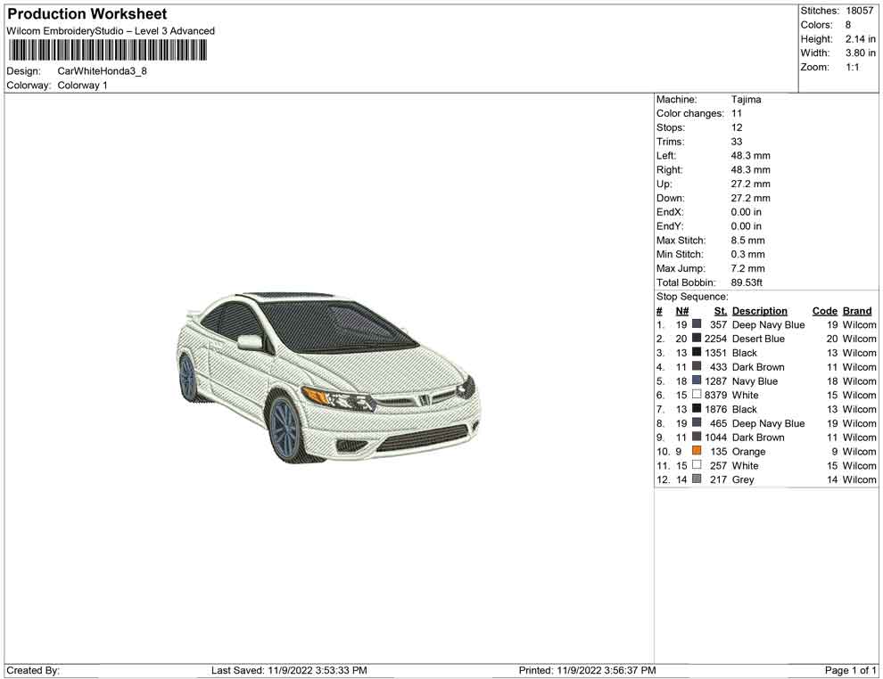Click the Max Jump value 7.2 mm
Viewport: 883px width, 679px height.
coord(747,268)
